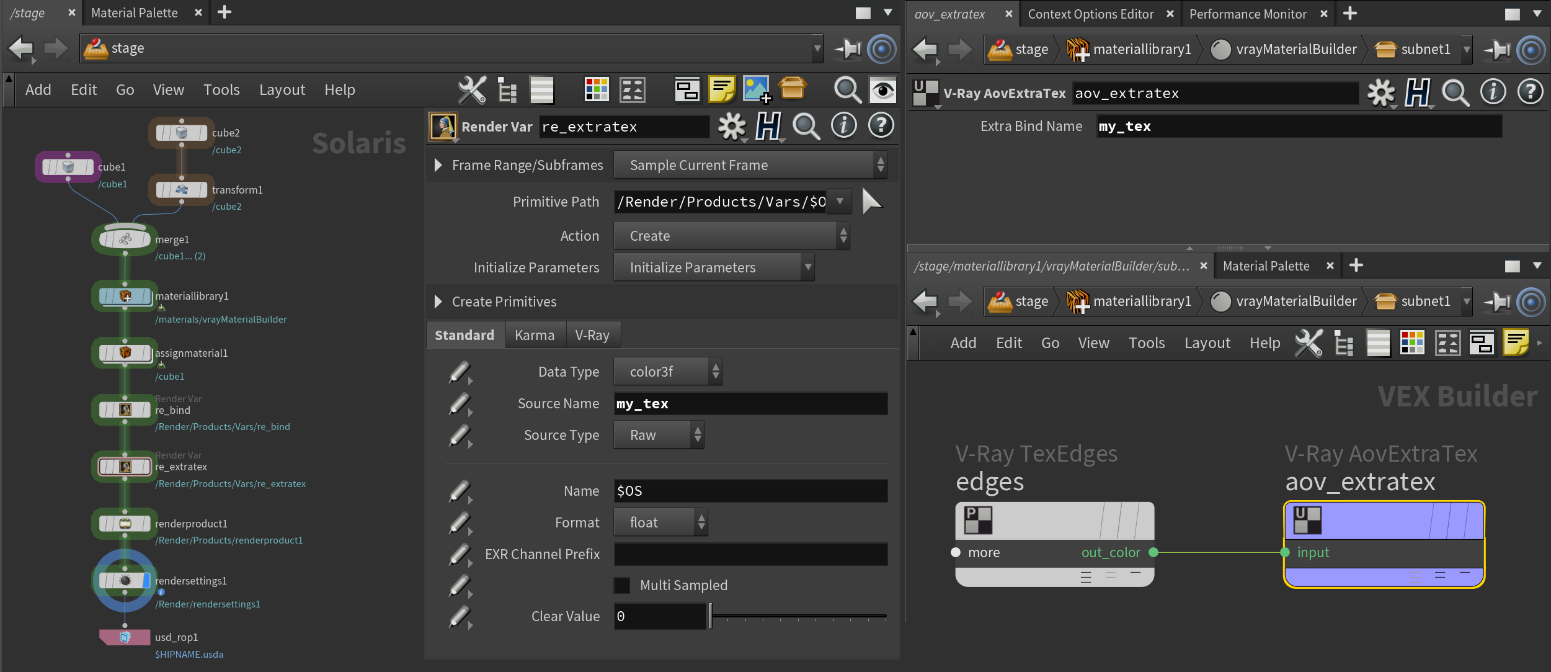
Task: Search parameters in Render Var pane
Action: tap(806, 127)
